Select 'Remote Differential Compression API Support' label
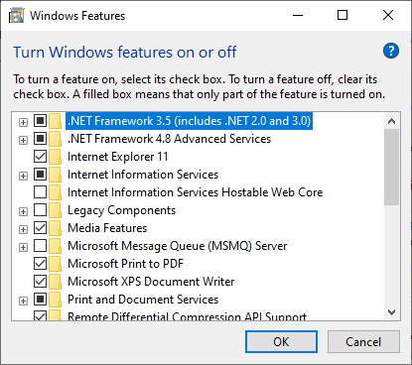412x365 pixels. click(187, 316)
